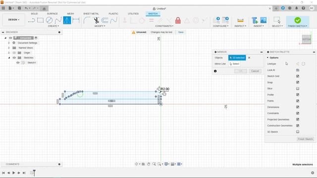This screenshot has width=317, height=178.
Task: Select the Trim scissors tool
Action: tap(96, 20)
